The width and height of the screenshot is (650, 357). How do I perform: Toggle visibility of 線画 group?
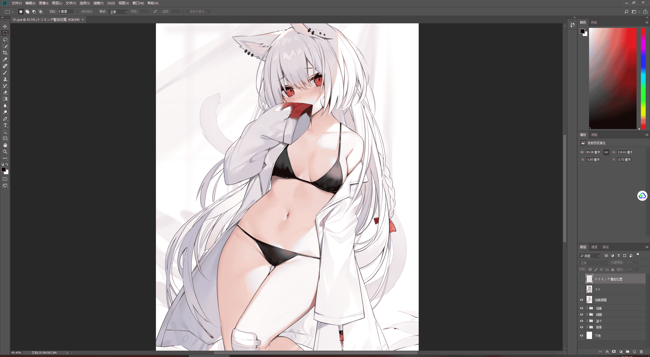[581, 315]
